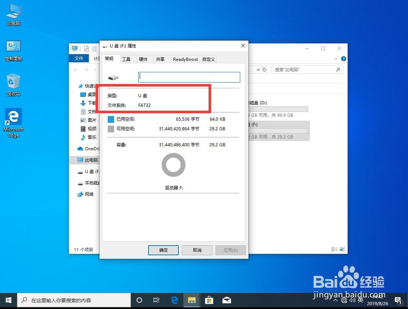Open 回收站 from the desktop
The height and width of the screenshot is (309, 408).
coord(13,81)
